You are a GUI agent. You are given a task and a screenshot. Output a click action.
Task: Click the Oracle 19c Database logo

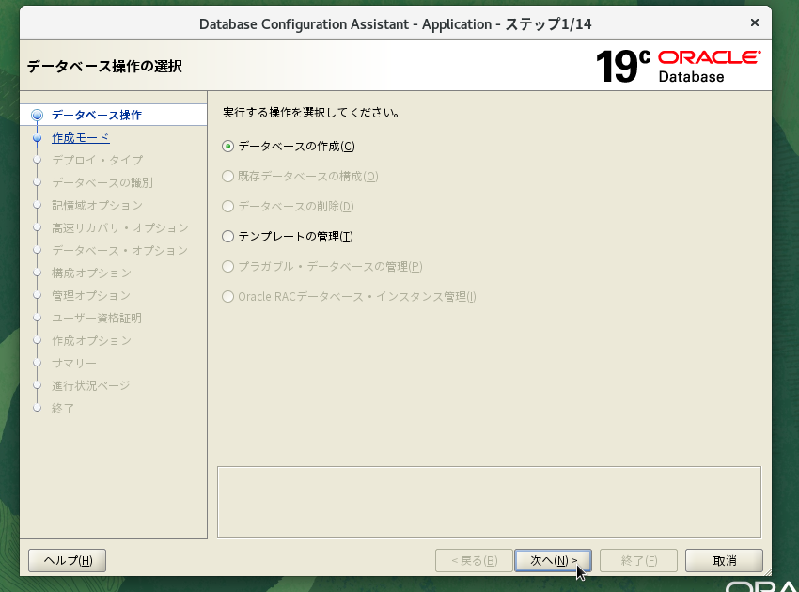coord(679,66)
